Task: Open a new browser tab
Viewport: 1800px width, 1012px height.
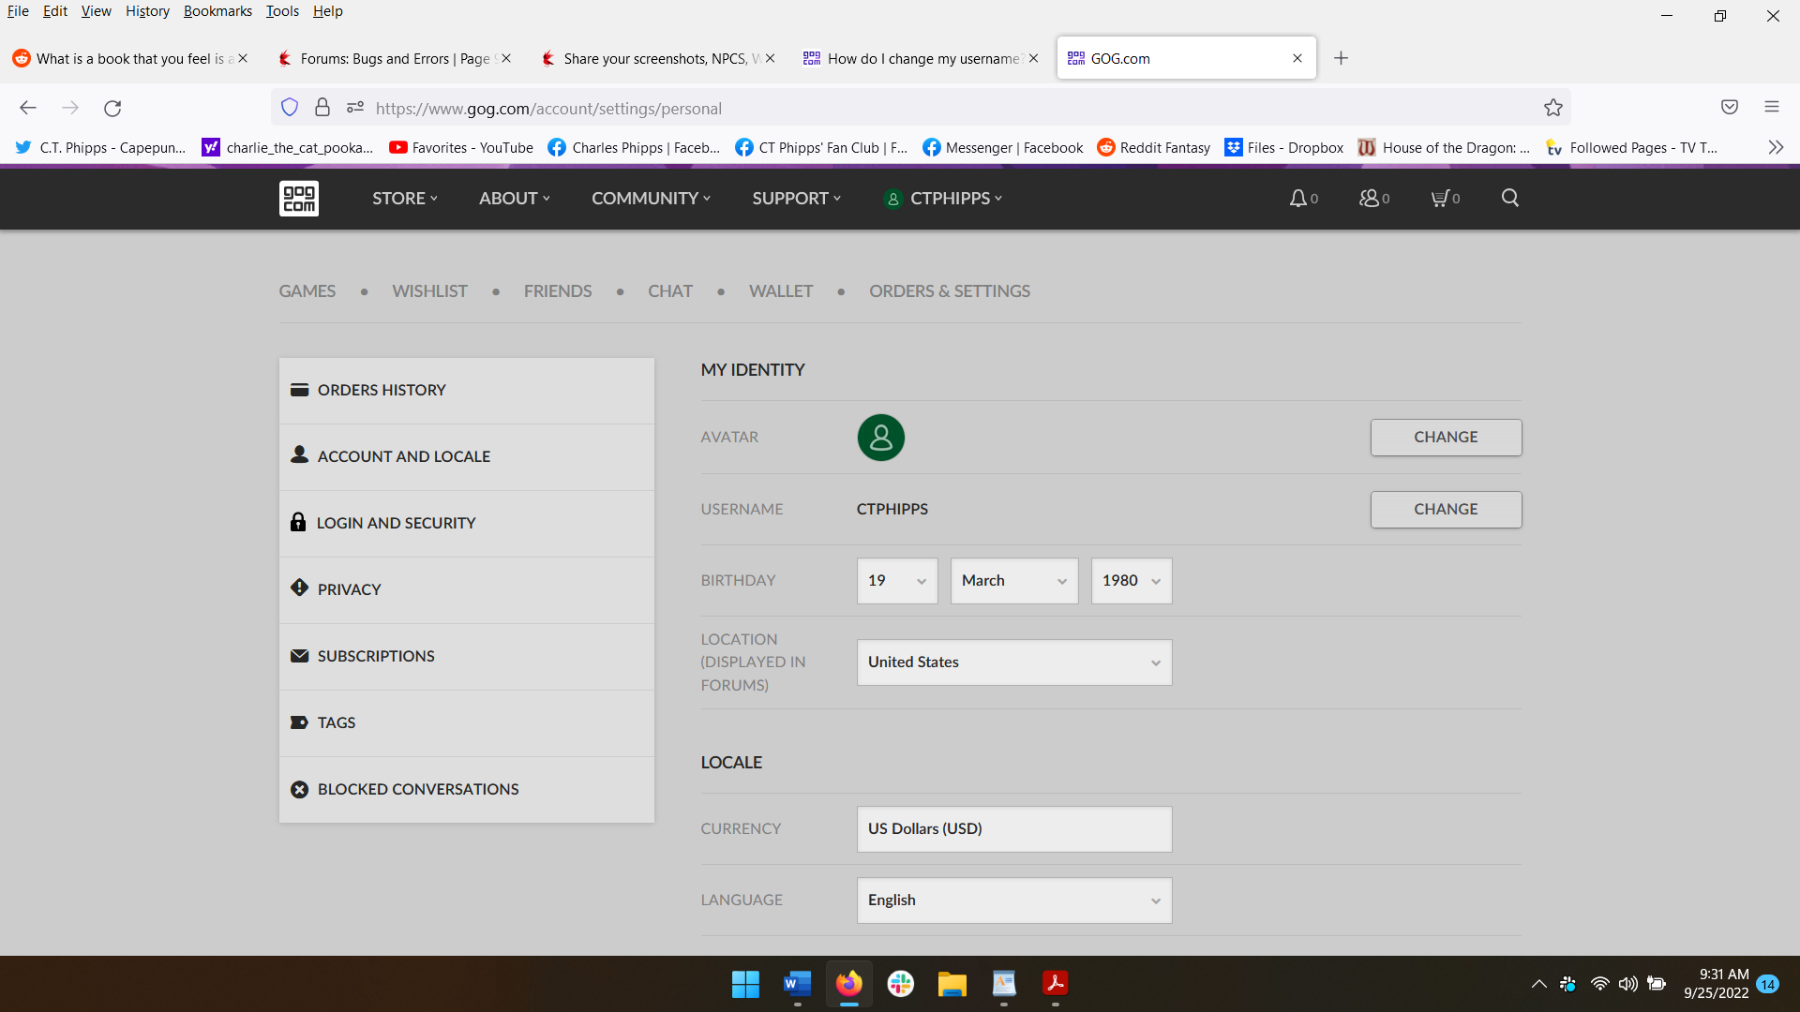Action: click(x=1341, y=58)
